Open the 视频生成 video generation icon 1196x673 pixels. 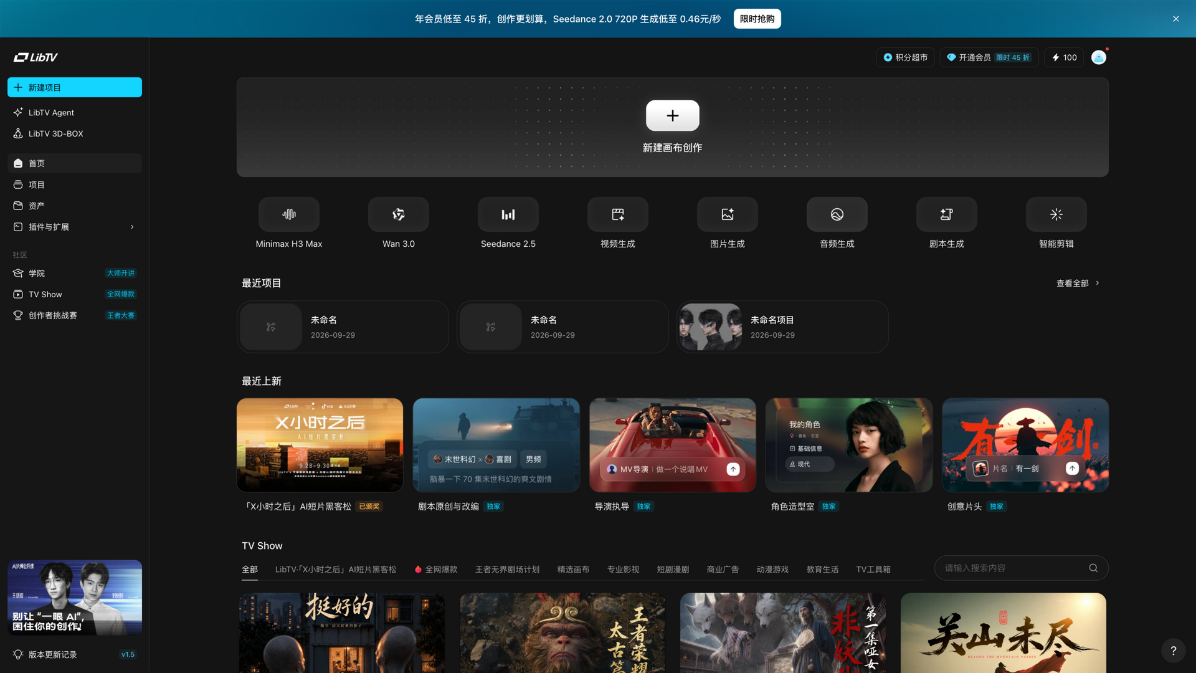tap(618, 214)
